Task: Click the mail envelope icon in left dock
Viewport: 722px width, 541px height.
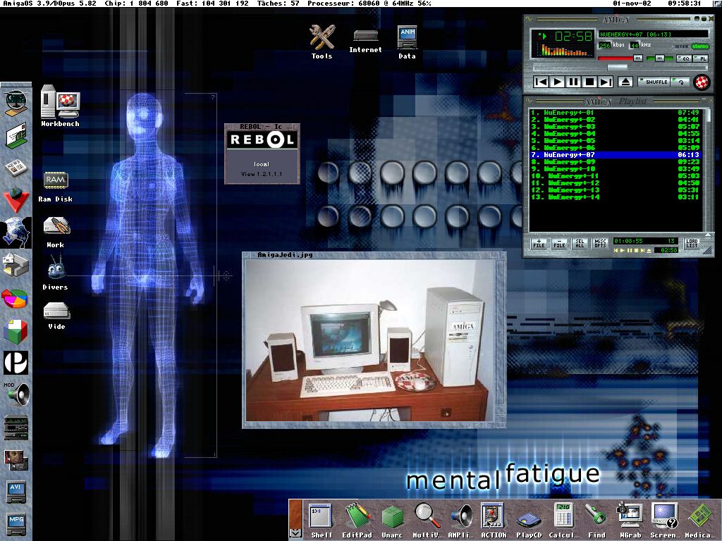Action: pyautogui.click(x=16, y=136)
